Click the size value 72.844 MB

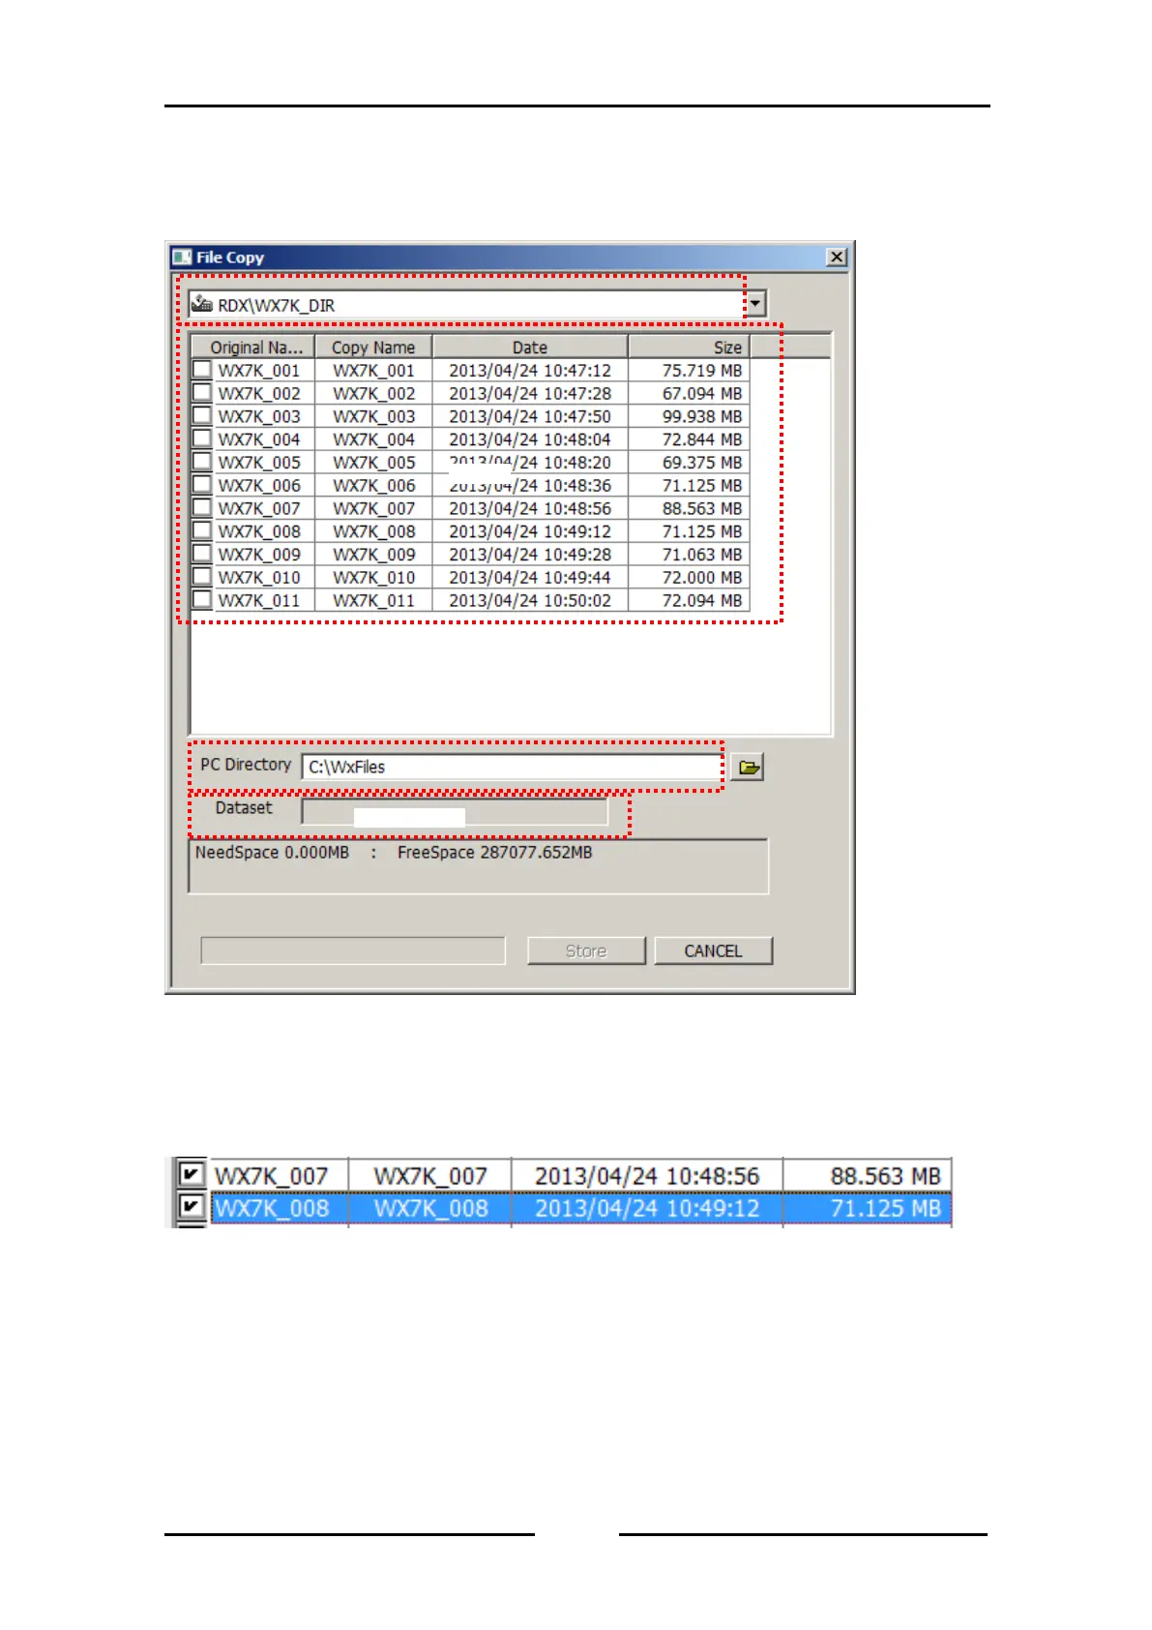tap(702, 439)
